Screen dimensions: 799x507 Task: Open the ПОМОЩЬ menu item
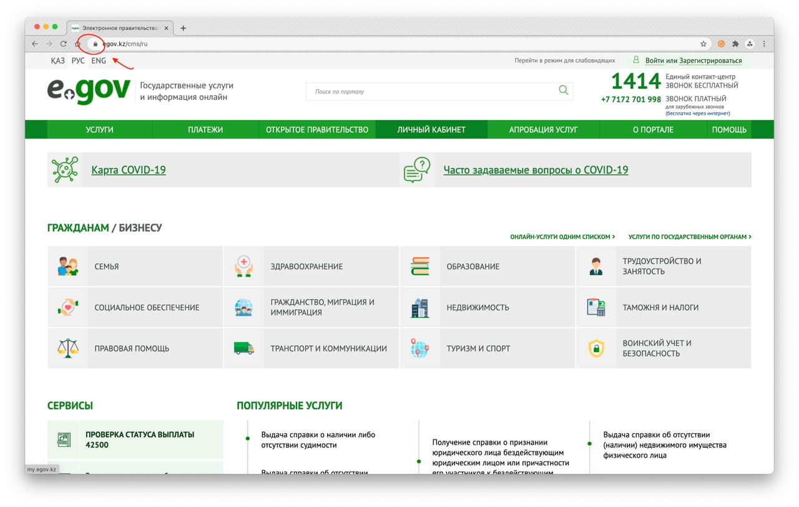[x=729, y=129]
